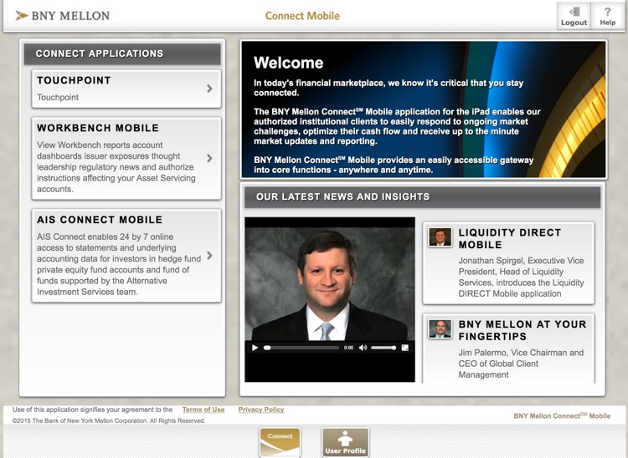Enter fullscreen on the video player
The width and height of the screenshot is (628, 458).
click(x=405, y=348)
